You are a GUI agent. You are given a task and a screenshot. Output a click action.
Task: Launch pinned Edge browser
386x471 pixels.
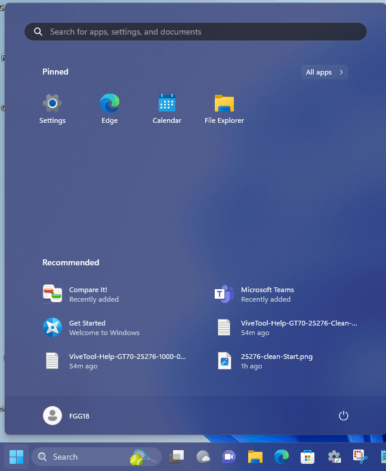pyautogui.click(x=109, y=109)
